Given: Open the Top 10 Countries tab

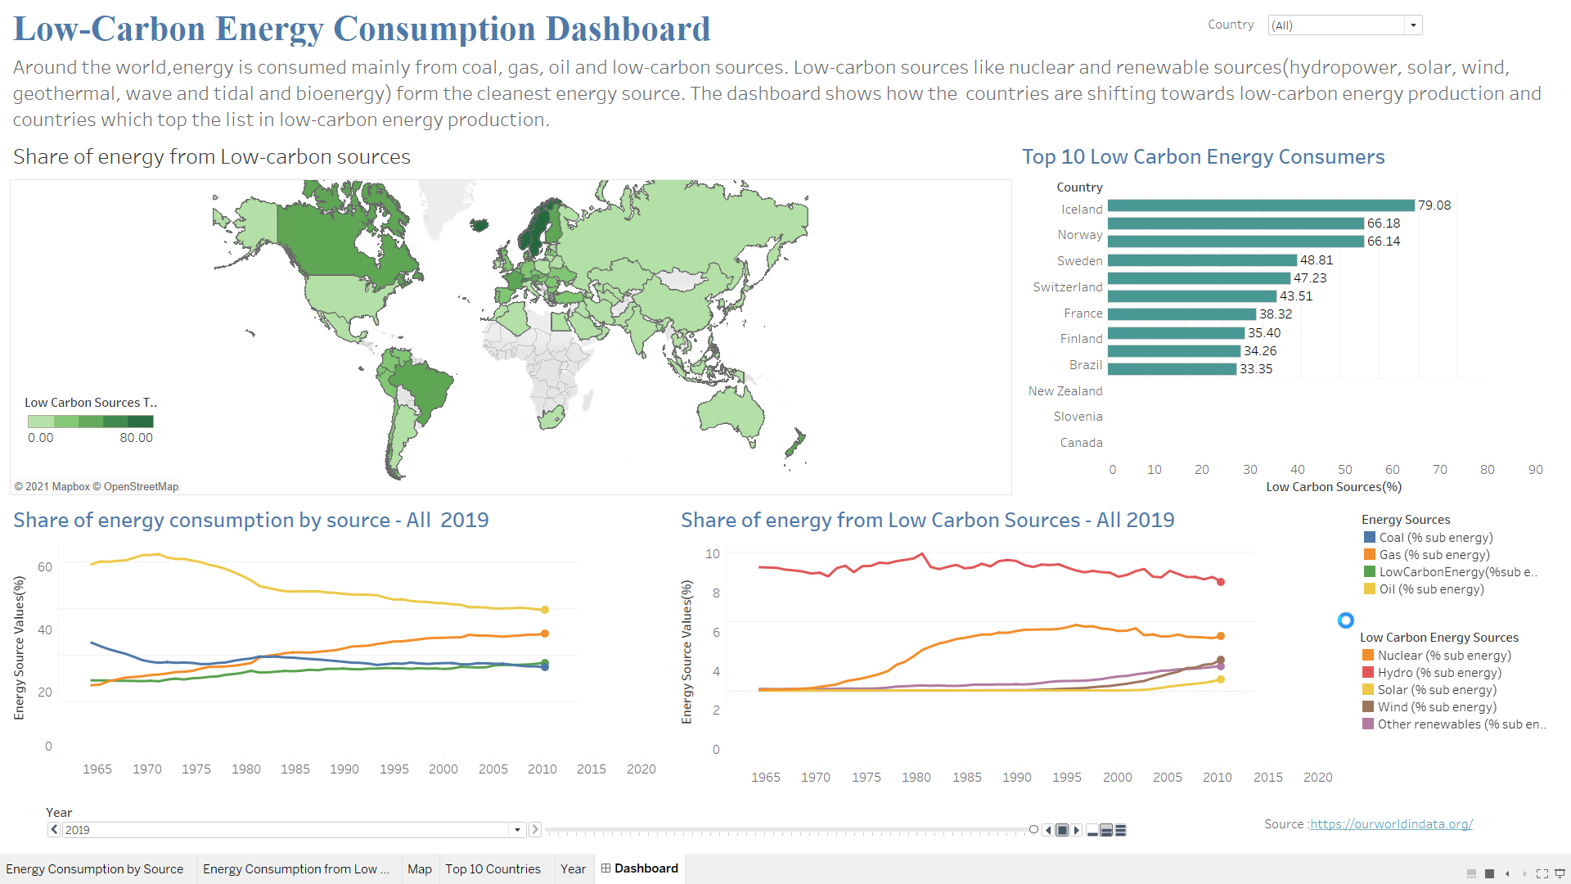Looking at the screenshot, I should pyautogui.click(x=493, y=868).
